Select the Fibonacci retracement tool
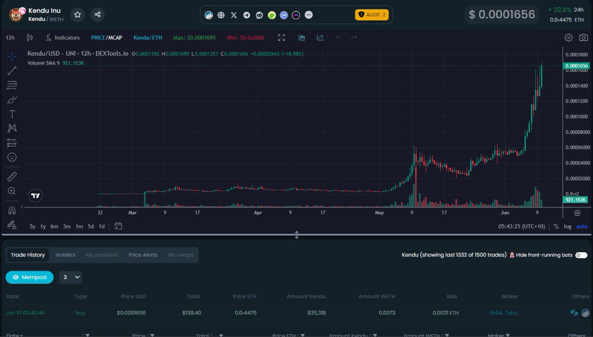 [x=12, y=85]
